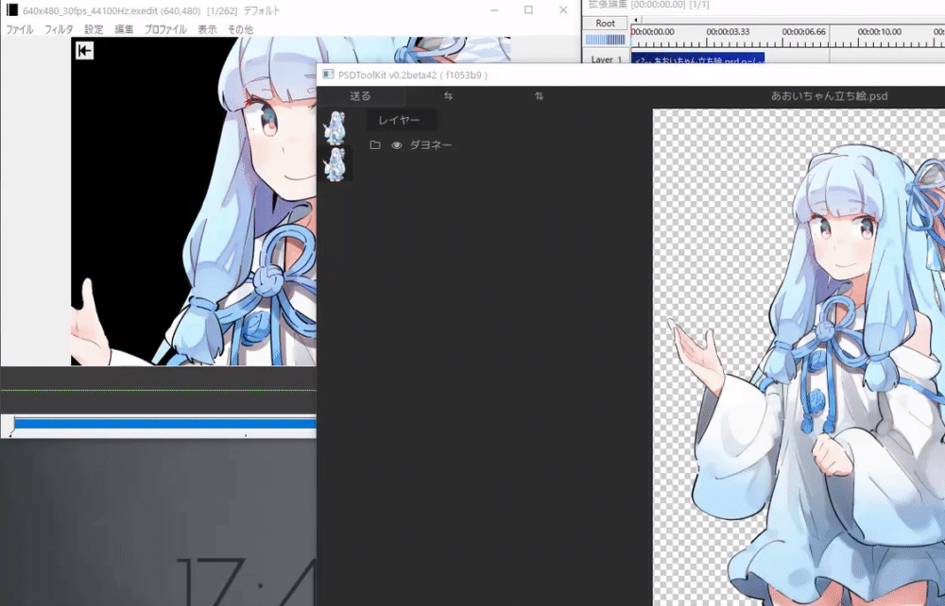Image resolution: width=945 pixels, height=606 pixels.
Task: Click the あおいちゃん立ち絵.psd file name in PSDToolKit
Action: [829, 95]
